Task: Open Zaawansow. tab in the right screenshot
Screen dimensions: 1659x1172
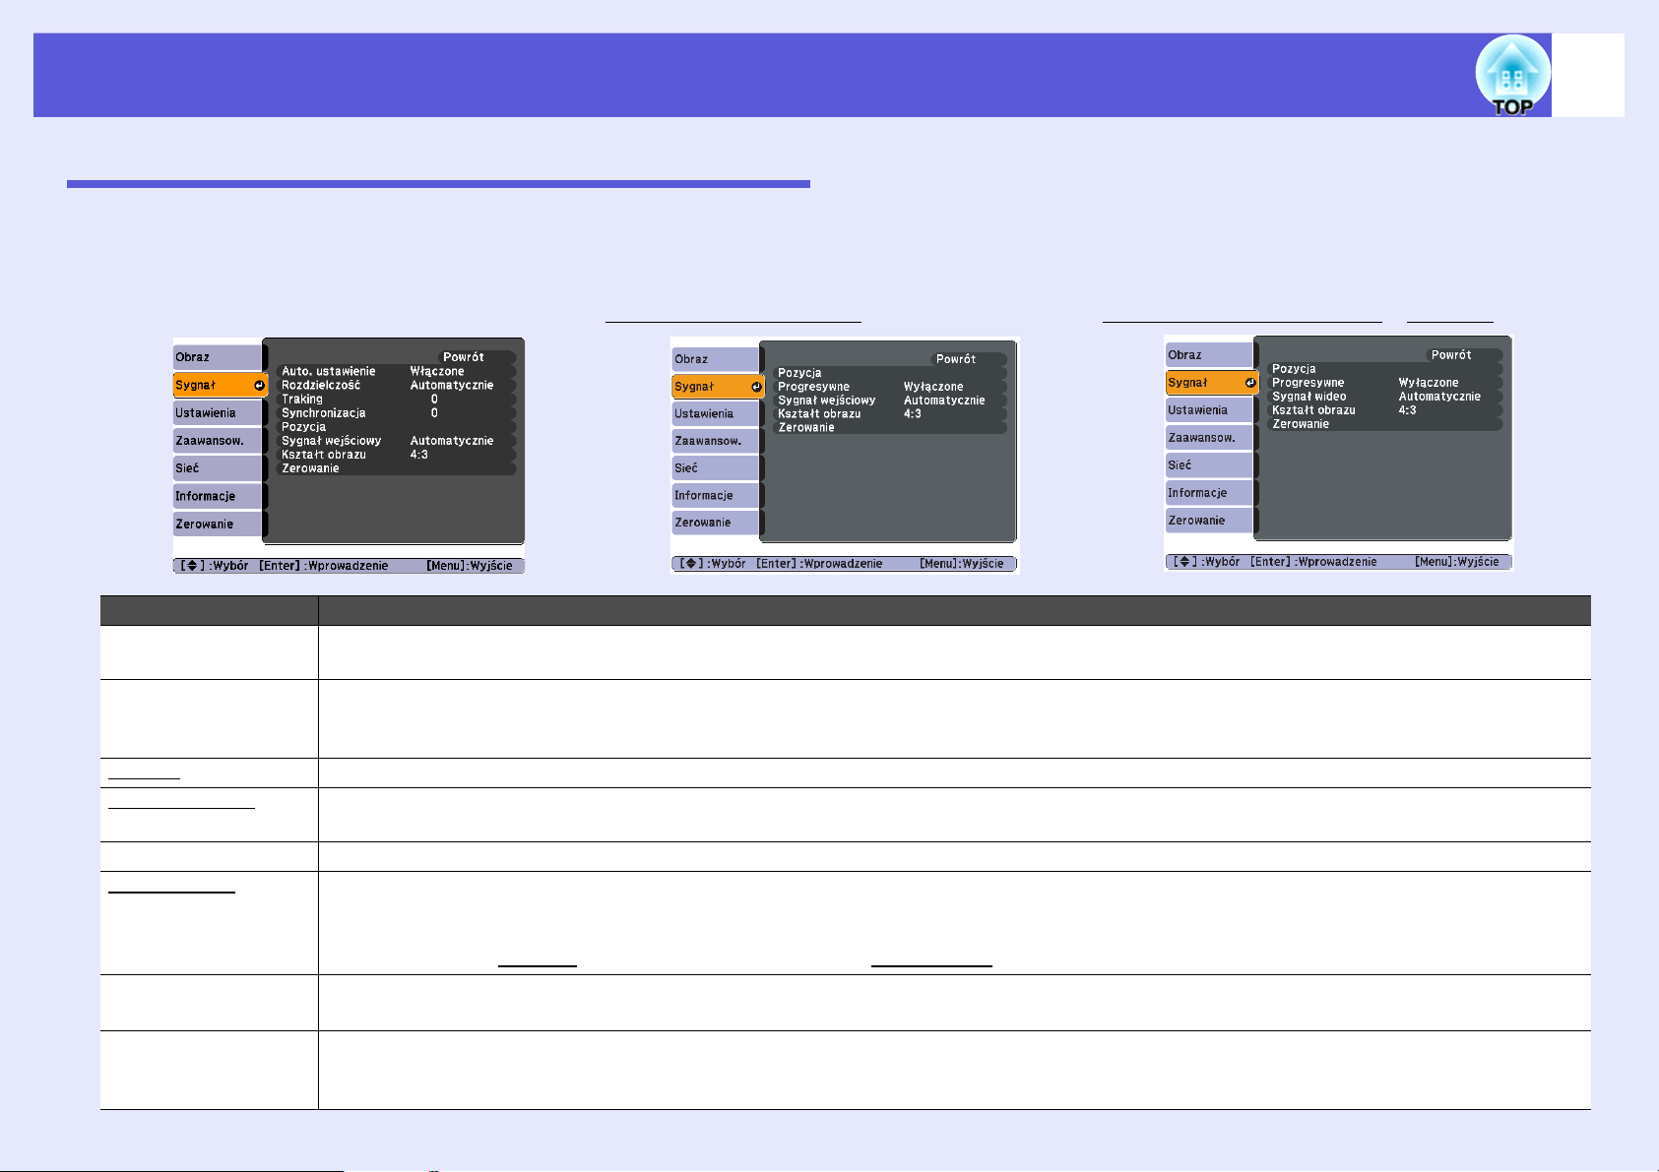Action: (1209, 438)
